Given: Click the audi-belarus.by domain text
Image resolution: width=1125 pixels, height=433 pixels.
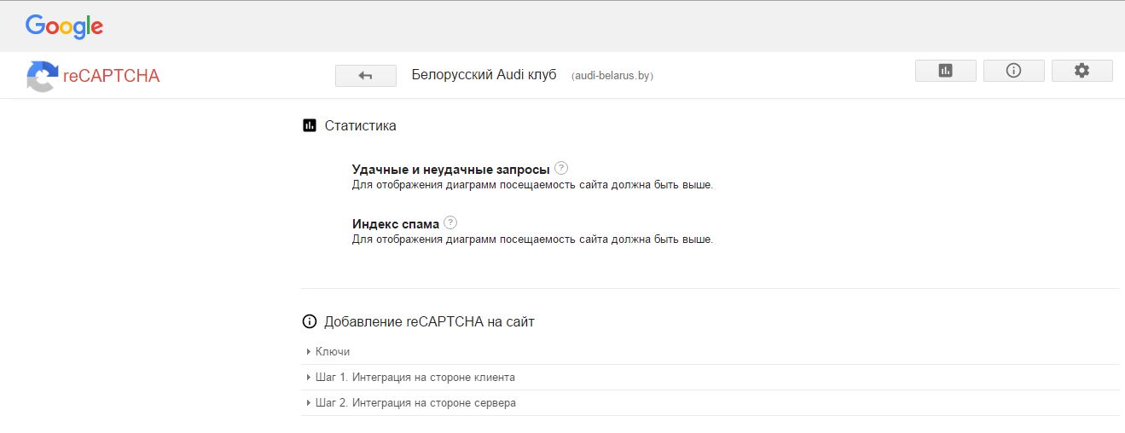Looking at the screenshot, I should tap(612, 76).
